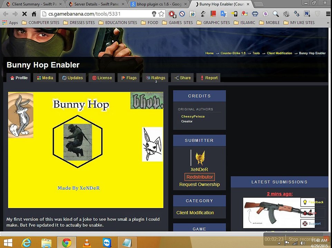Click the Feedback side button

pos(313,202)
